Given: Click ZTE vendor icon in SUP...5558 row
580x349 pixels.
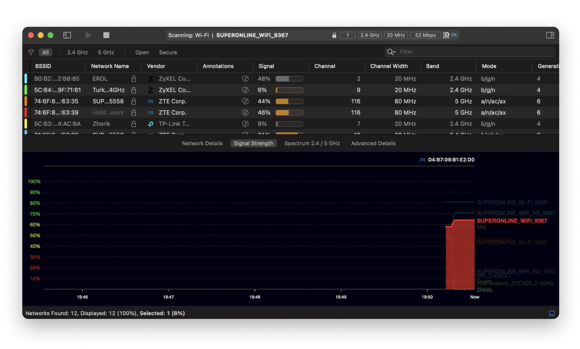Looking at the screenshot, I should (151, 101).
